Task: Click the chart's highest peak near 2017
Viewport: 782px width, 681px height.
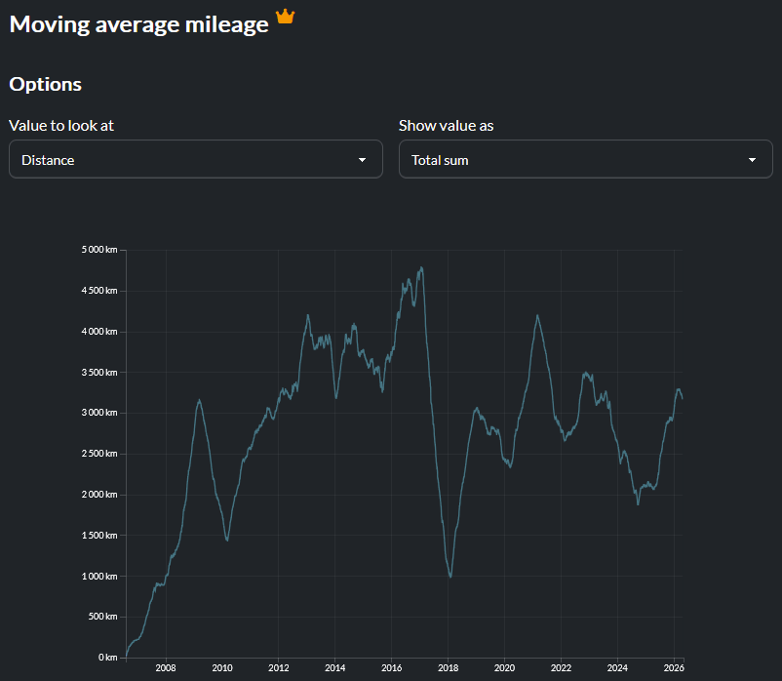Action: 422,268
